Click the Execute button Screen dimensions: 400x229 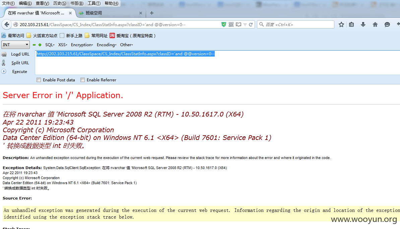[x=20, y=71]
